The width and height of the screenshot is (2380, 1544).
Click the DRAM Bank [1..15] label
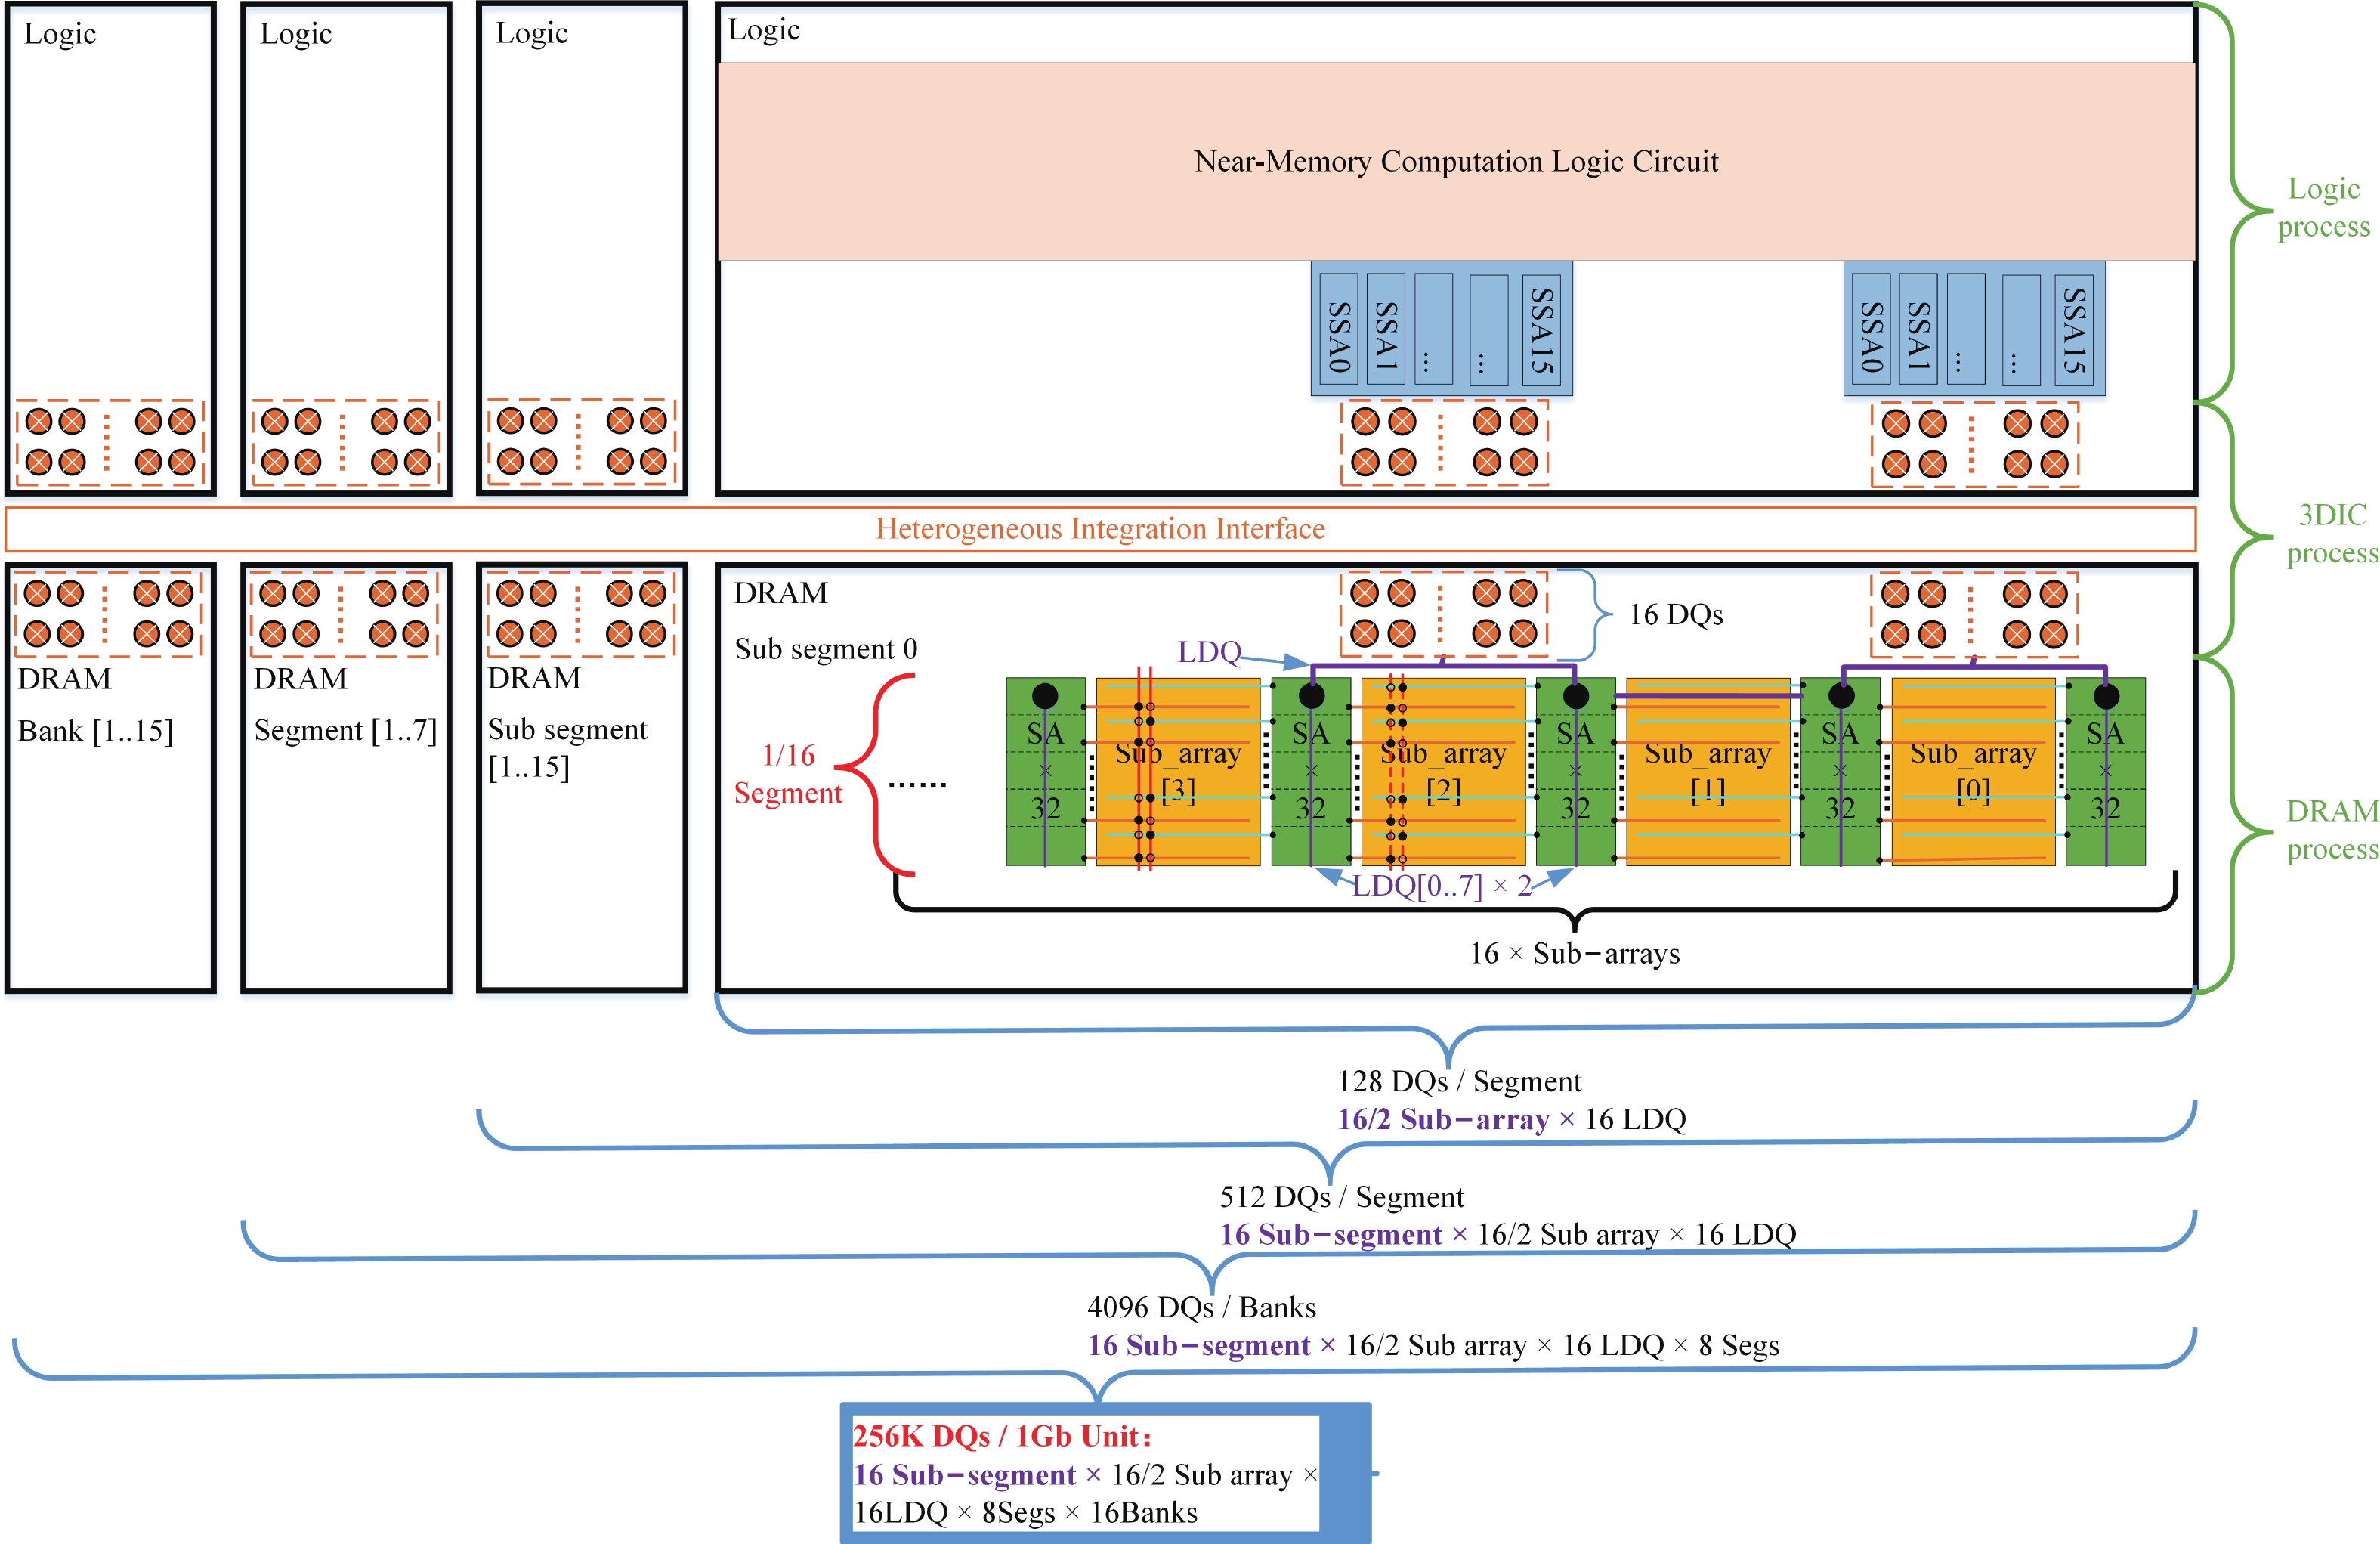[x=95, y=731]
